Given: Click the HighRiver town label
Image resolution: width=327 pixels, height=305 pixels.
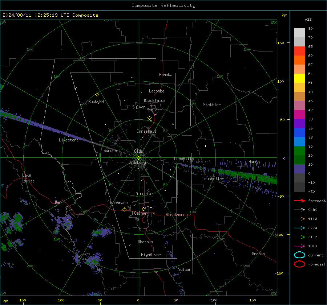Looking at the screenshot, I should (x=151, y=255).
